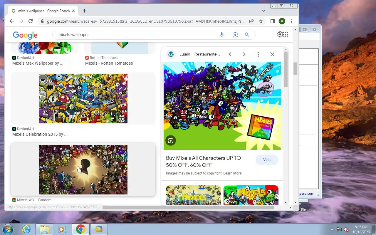376x235 pixels.
Task: Click the preview panel vertical scrollbar thumb
Action: pos(286,70)
